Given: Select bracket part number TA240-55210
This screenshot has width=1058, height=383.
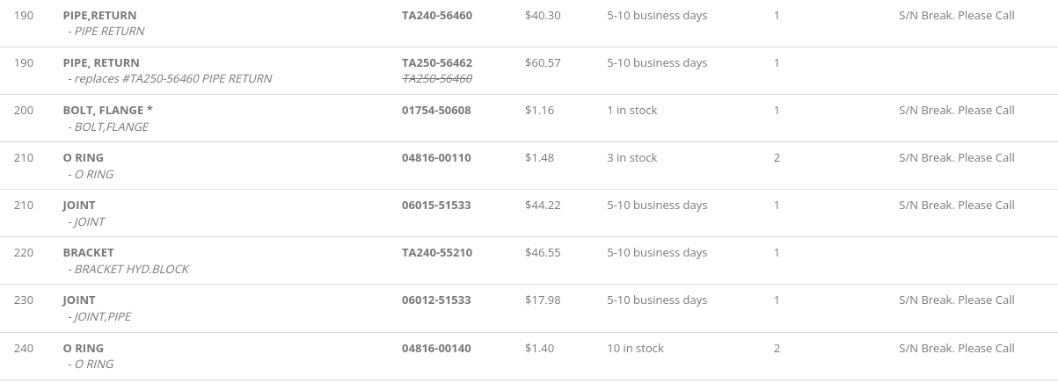Looking at the screenshot, I should click(437, 253).
